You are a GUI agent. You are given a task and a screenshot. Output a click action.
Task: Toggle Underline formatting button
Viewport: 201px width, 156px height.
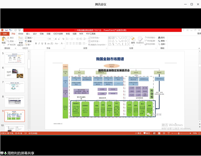[x=42, y=44]
